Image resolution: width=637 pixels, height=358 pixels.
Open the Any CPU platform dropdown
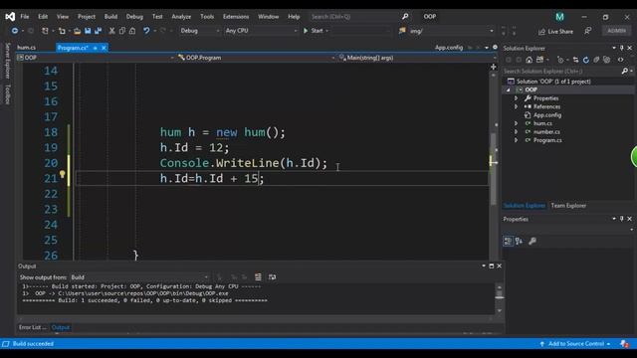pos(261,31)
